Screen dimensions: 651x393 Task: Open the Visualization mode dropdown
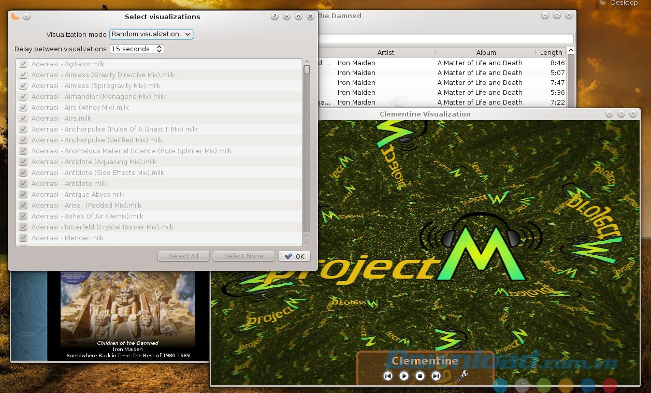151,34
